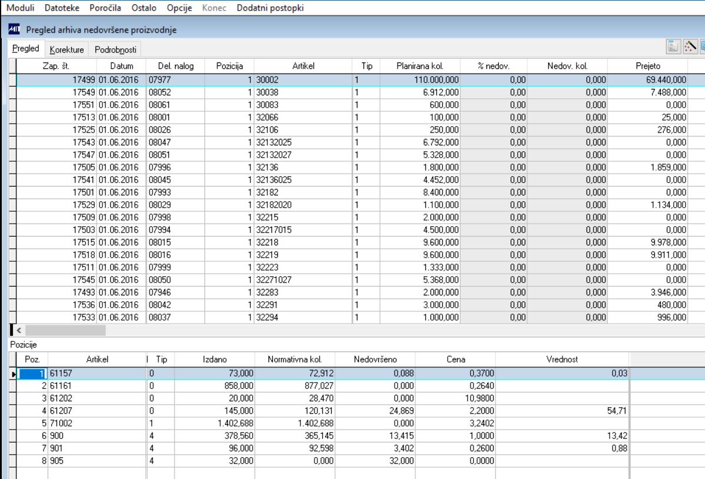
Task: Open the Moduli menu
Action: tap(20, 8)
